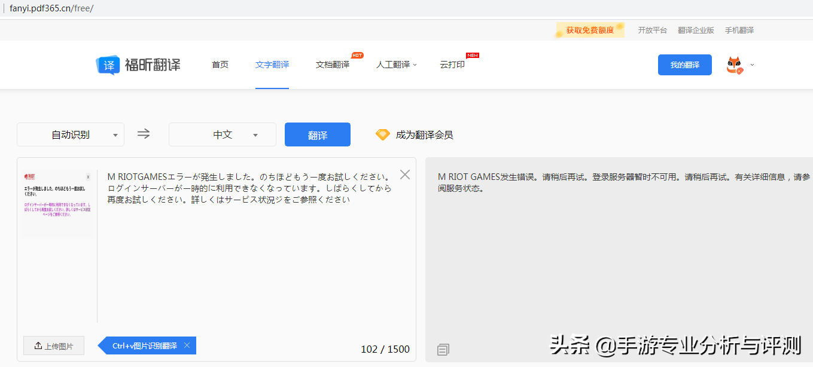Click the 102 / 1500 character counter
813x367 pixels.
coord(385,349)
